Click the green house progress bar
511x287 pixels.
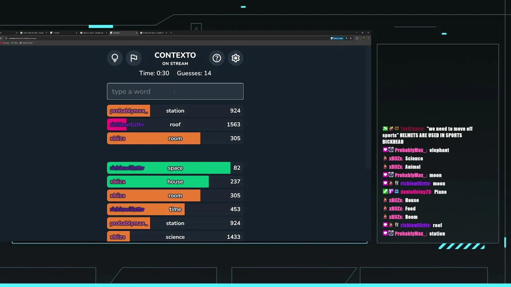click(158, 181)
